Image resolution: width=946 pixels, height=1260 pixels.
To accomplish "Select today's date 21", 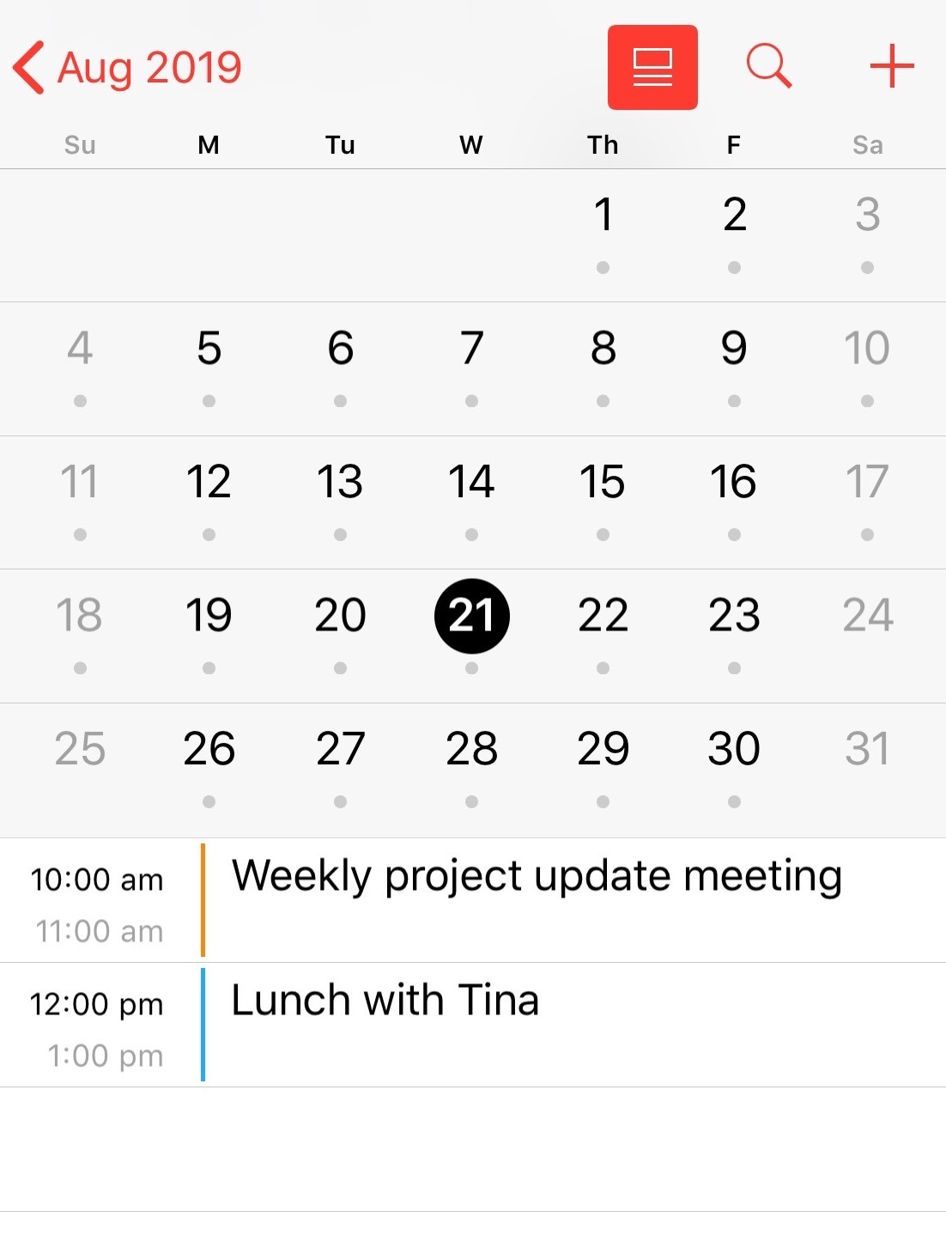I will pos(471,616).
